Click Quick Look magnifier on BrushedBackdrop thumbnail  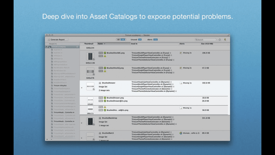pyautogui.click(x=94, y=124)
